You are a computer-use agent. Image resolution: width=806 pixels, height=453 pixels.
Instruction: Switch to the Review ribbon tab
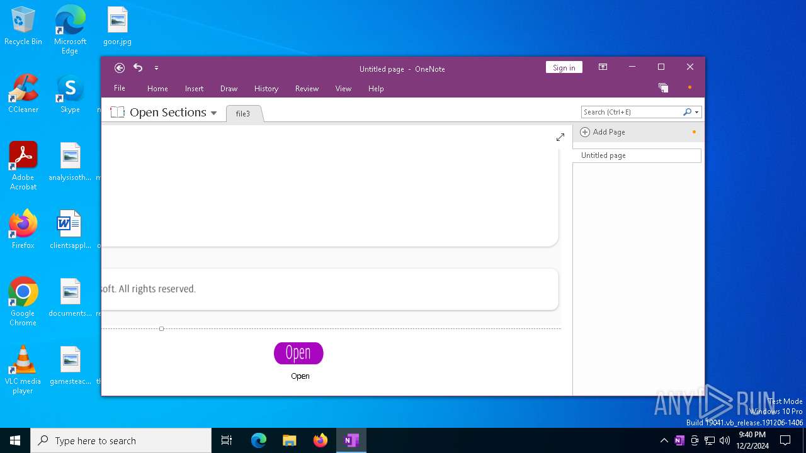tap(307, 89)
